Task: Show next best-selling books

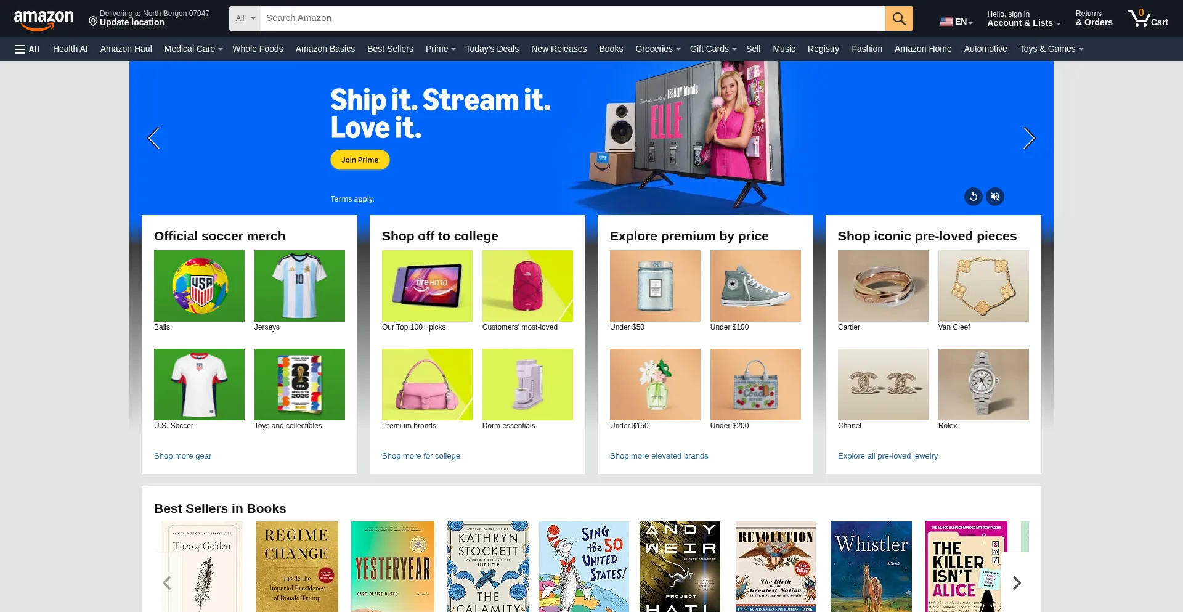Action: tap(1017, 582)
